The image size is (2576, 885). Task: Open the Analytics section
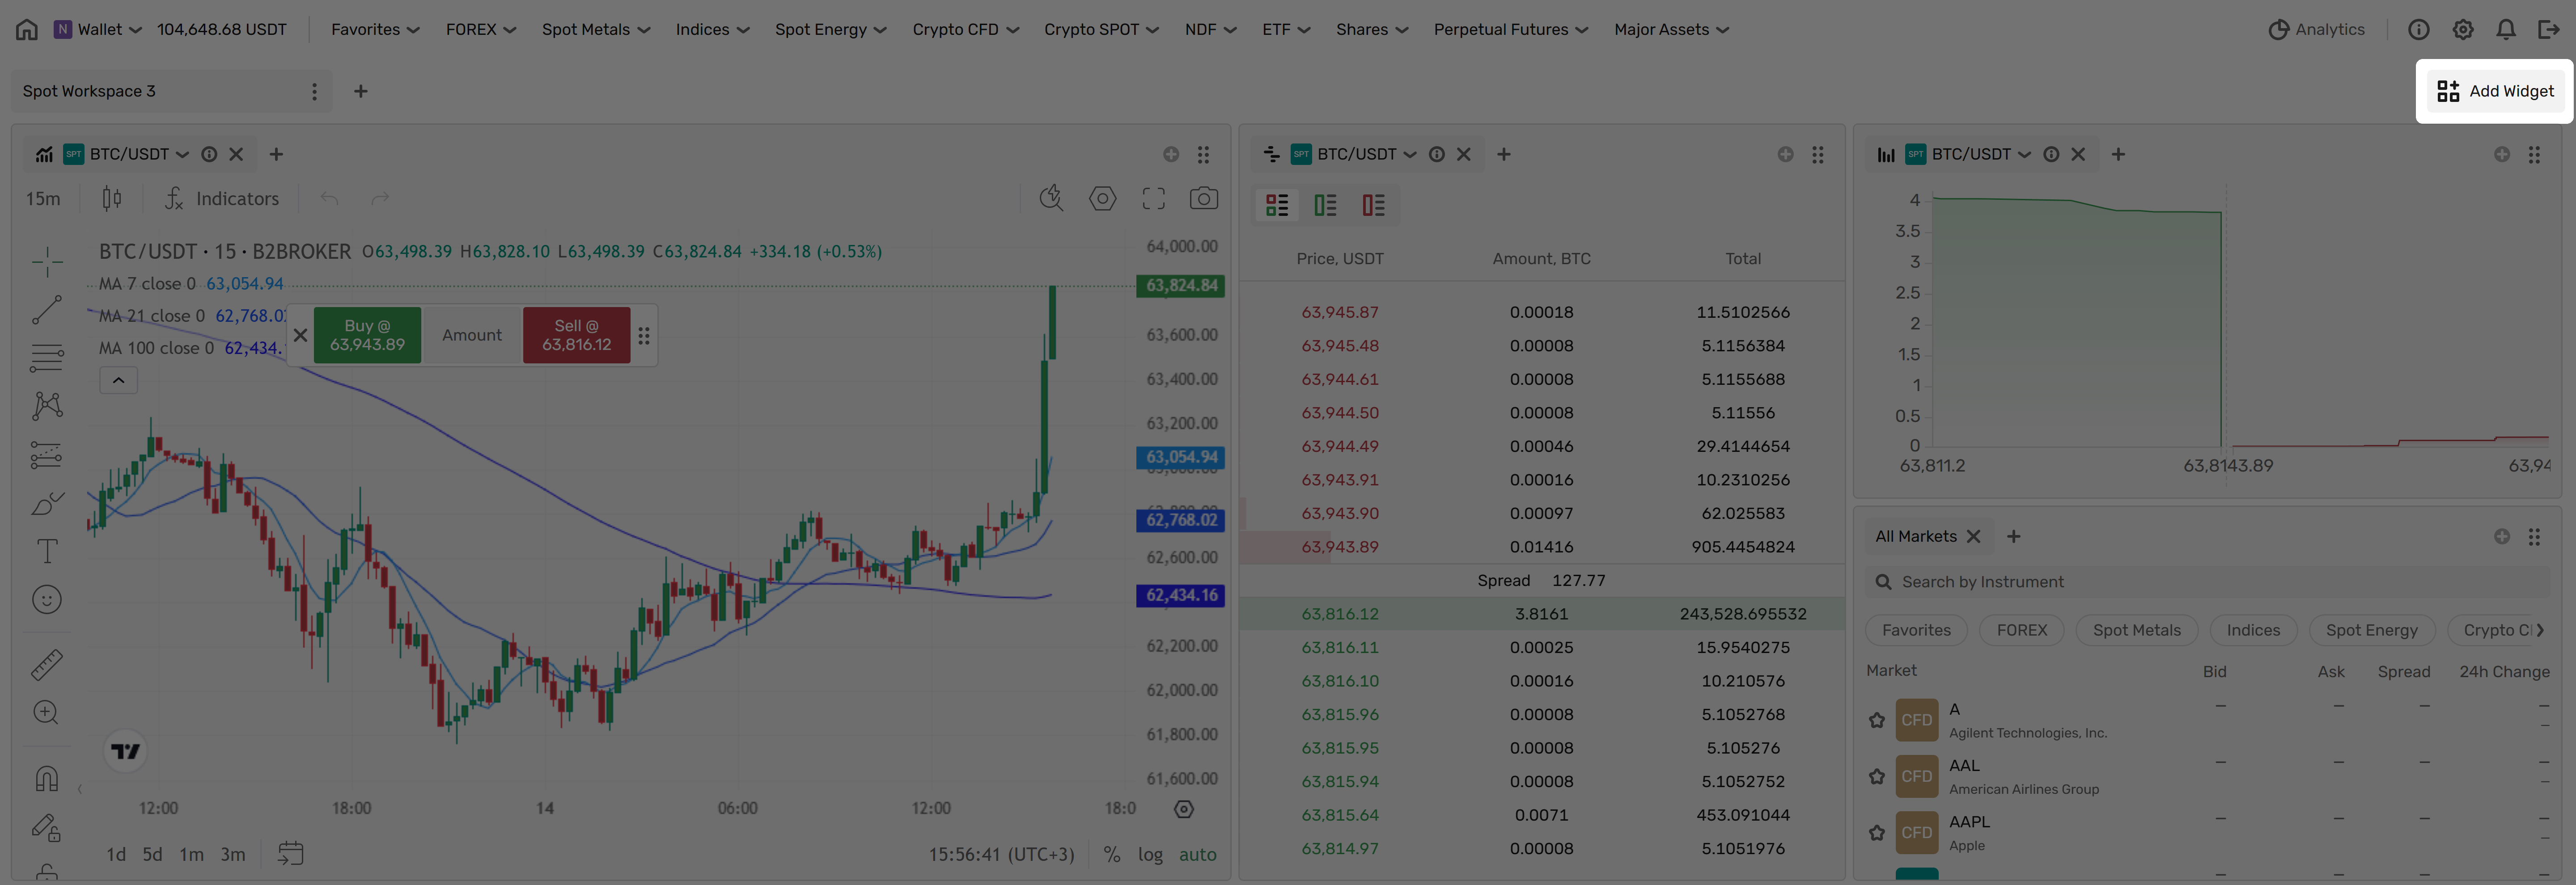pos(2316,29)
